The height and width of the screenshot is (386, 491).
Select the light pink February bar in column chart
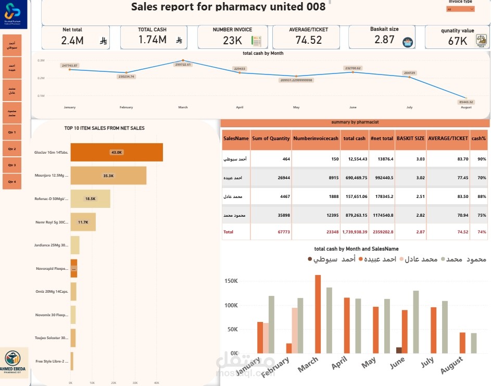click(295, 331)
